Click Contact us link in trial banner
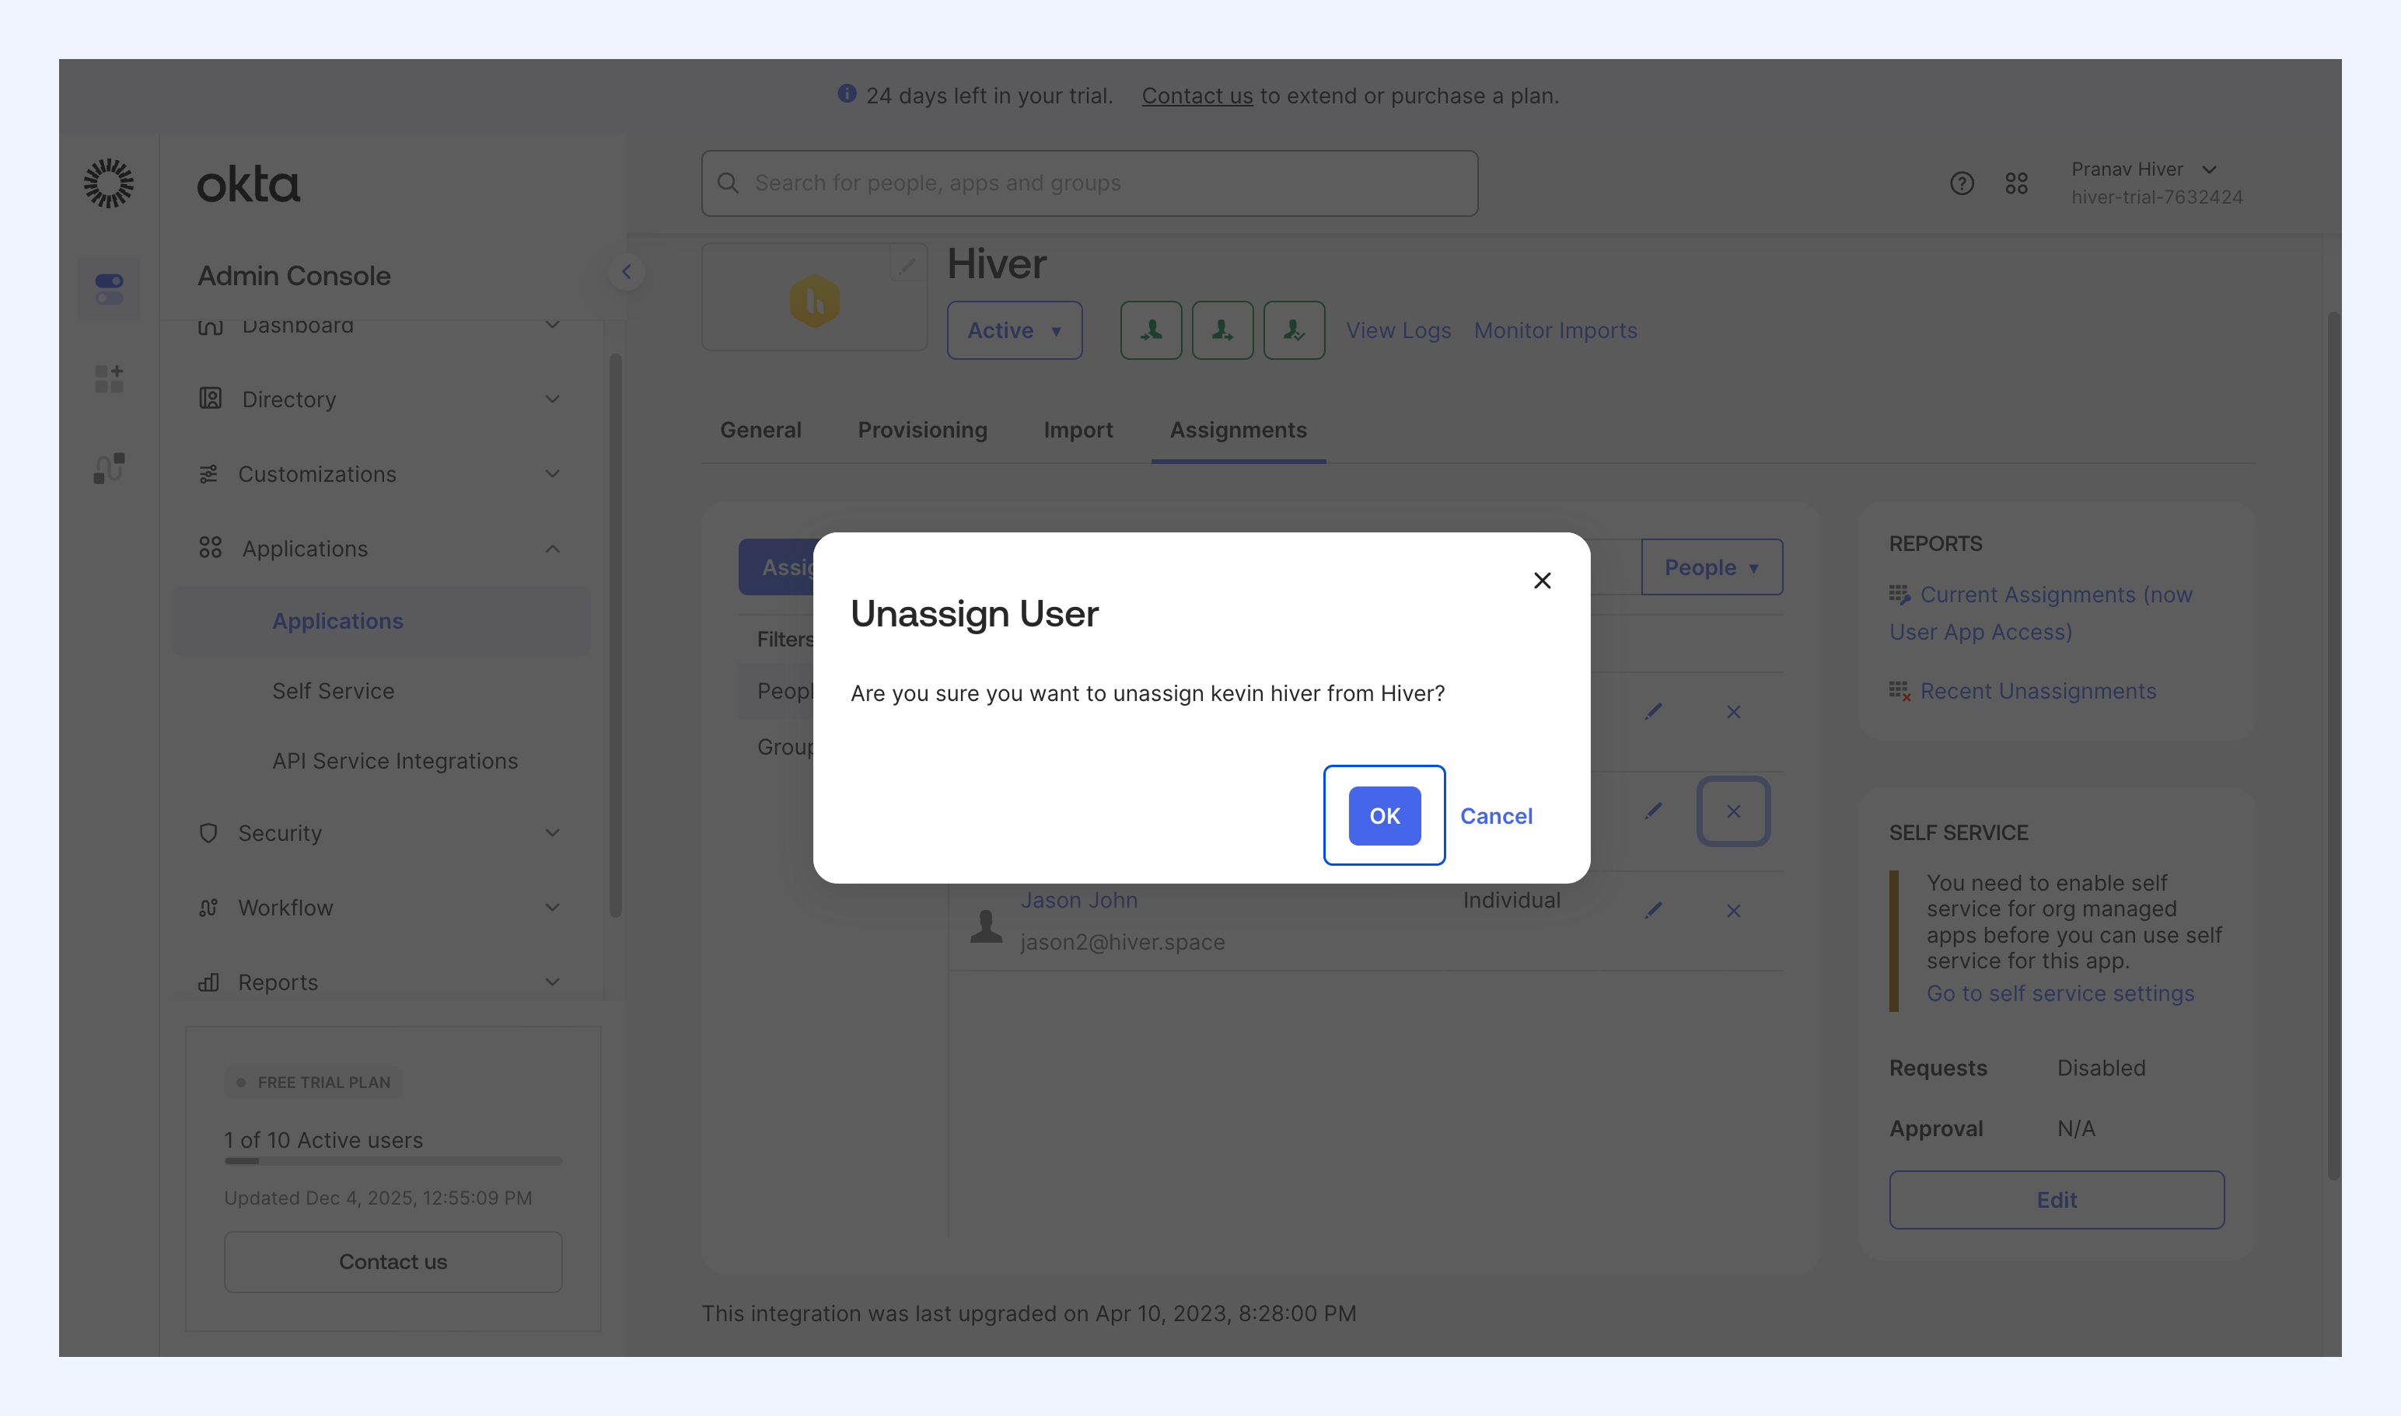Image resolution: width=2401 pixels, height=1416 pixels. point(1197,96)
